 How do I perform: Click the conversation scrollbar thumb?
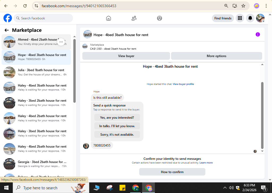pyautogui.click(x=262, y=115)
